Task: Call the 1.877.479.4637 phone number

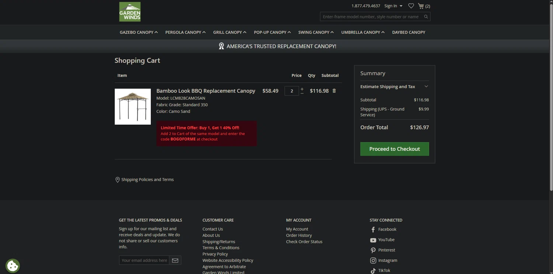Action: click(366, 6)
